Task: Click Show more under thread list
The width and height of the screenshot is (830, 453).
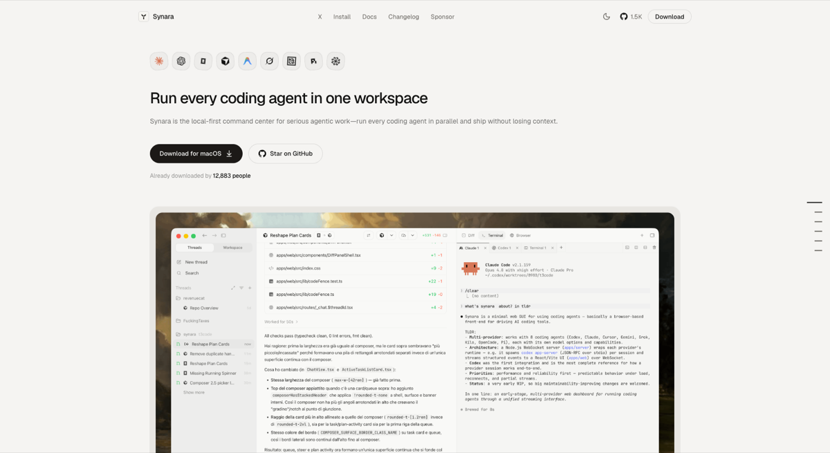Action: [194, 392]
